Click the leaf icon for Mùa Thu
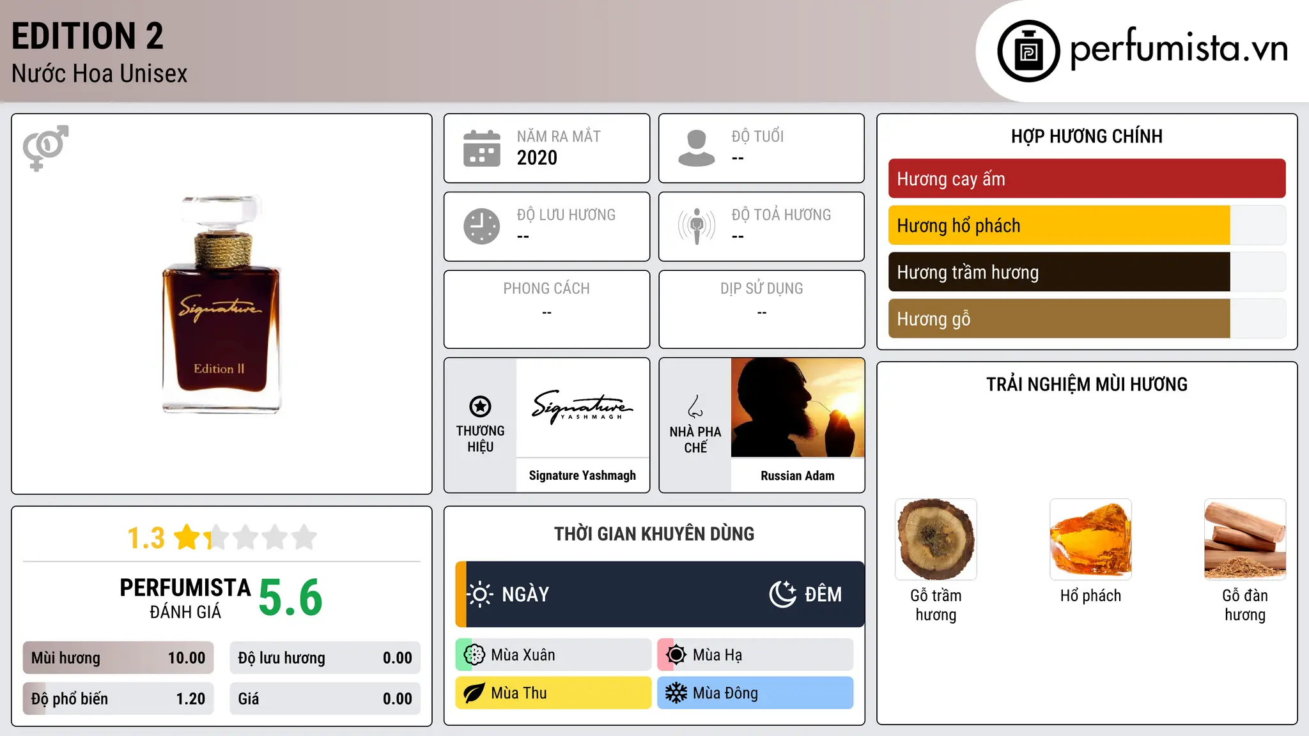Viewport: 1309px width, 736px height. click(x=474, y=693)
